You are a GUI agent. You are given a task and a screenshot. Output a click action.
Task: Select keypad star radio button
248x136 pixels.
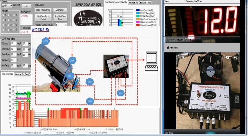pos(3,29)
